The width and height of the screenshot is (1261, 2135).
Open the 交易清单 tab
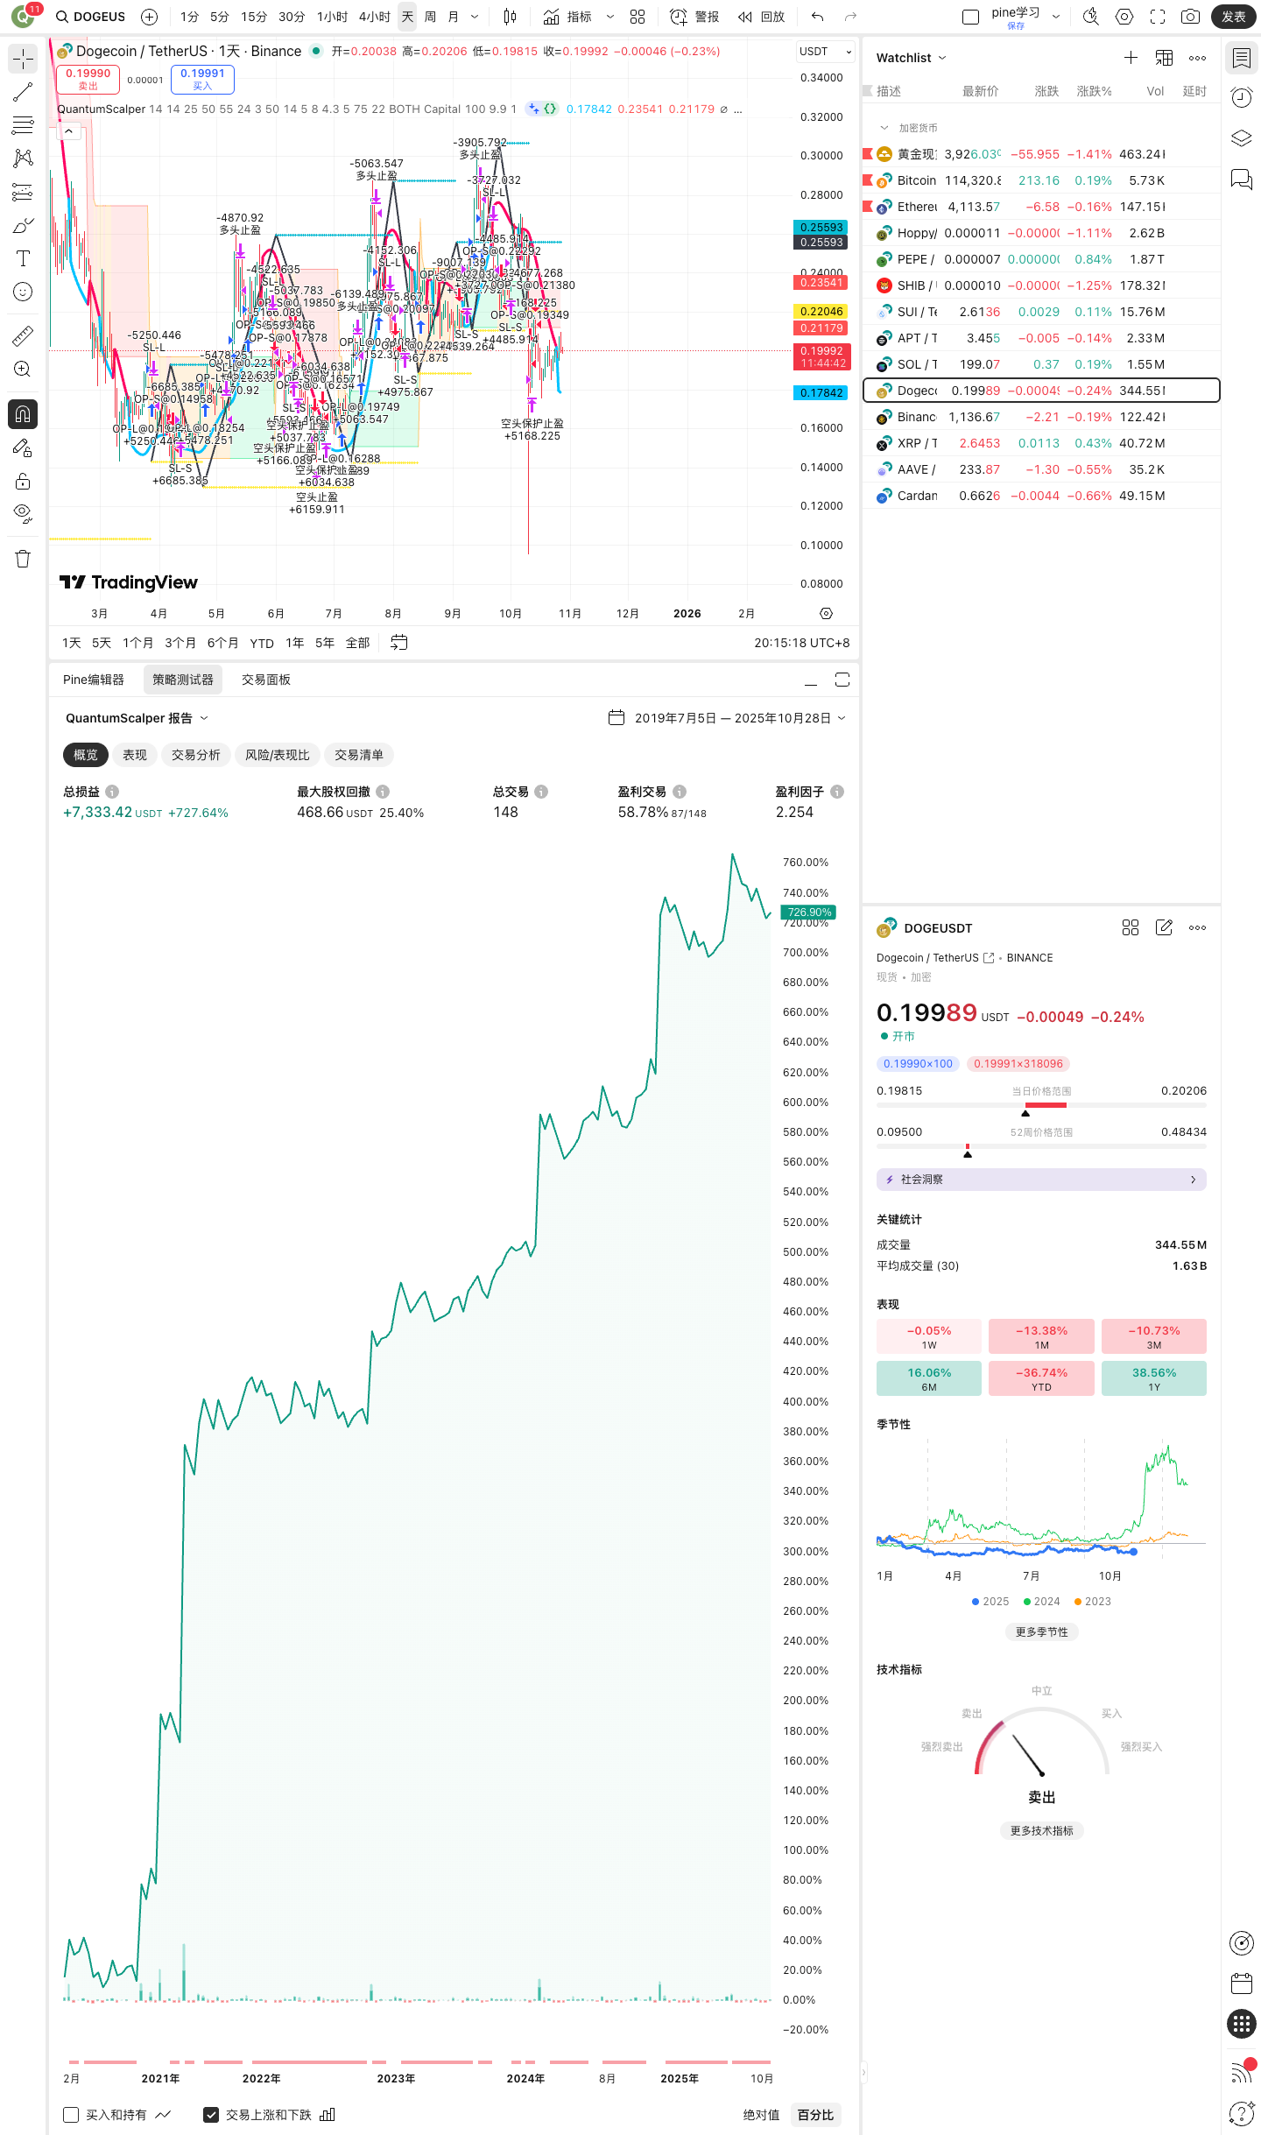[358, 755]
